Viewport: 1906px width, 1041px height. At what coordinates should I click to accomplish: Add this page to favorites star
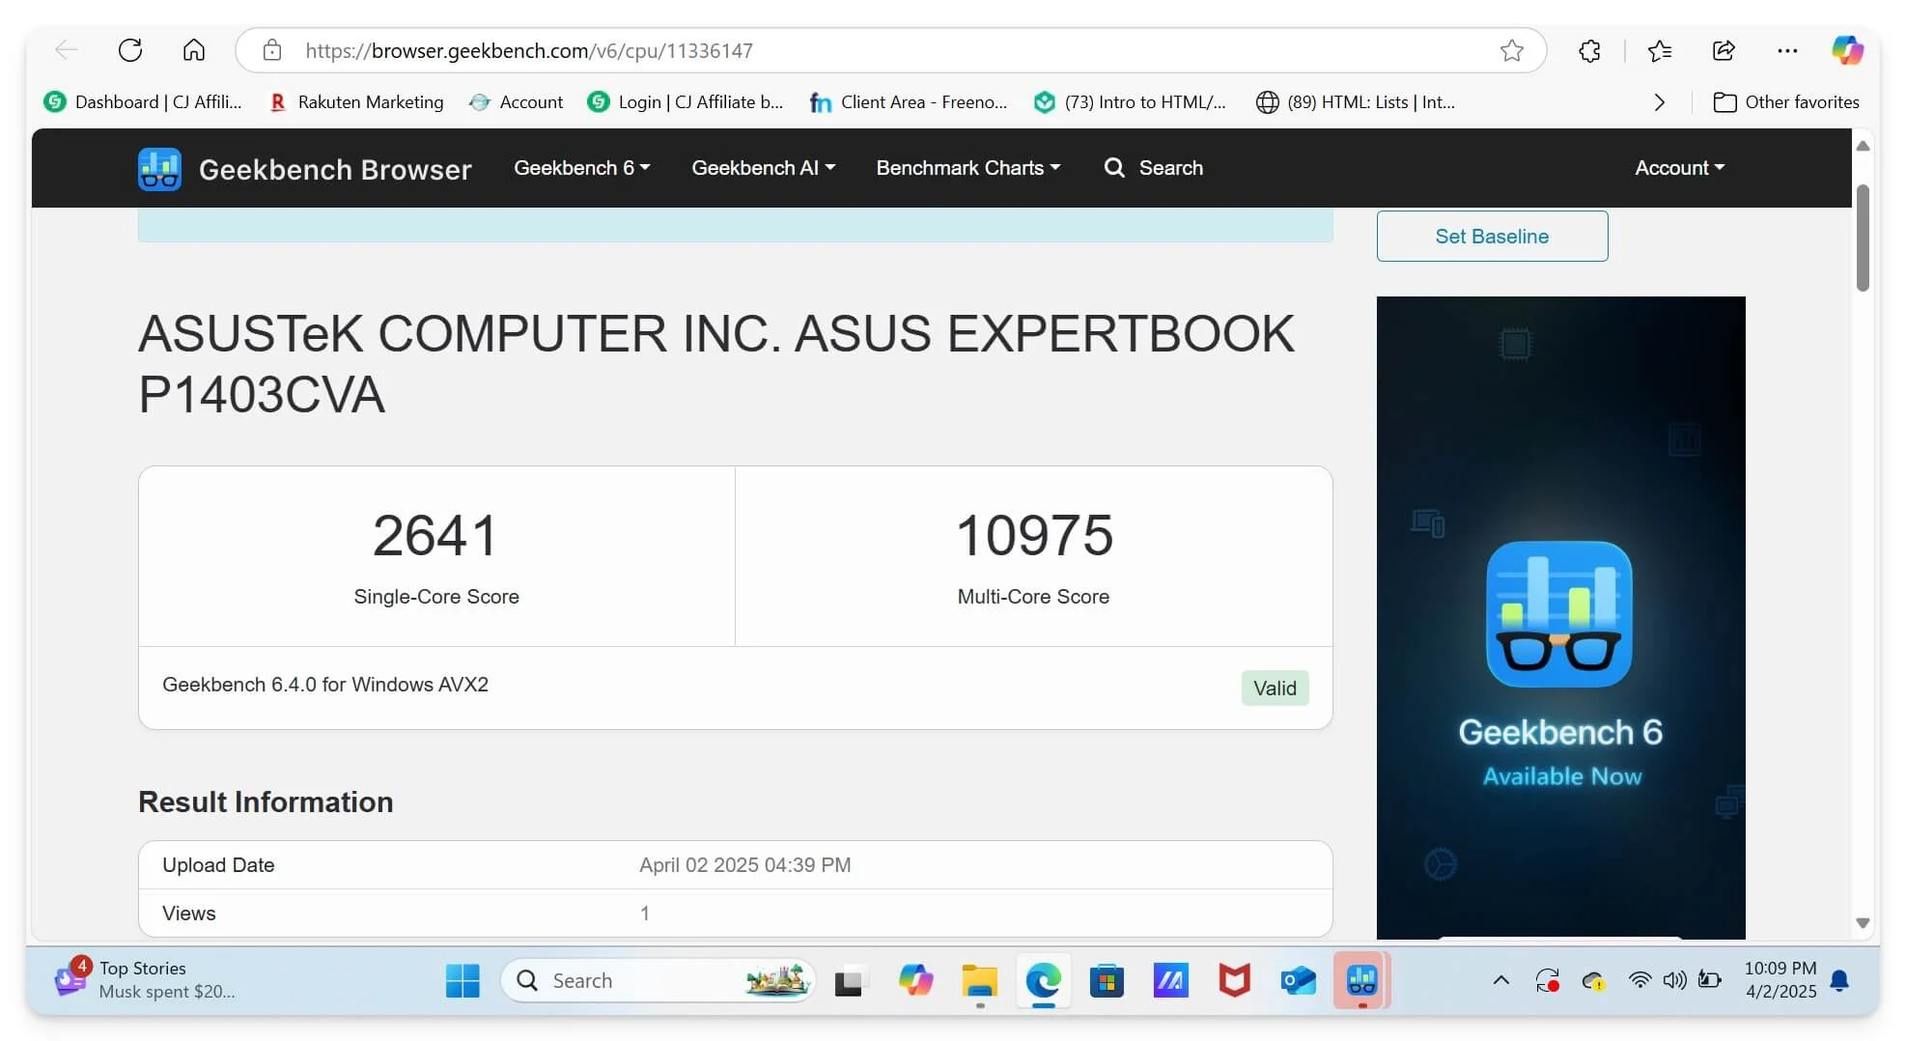click(1512, 50)
